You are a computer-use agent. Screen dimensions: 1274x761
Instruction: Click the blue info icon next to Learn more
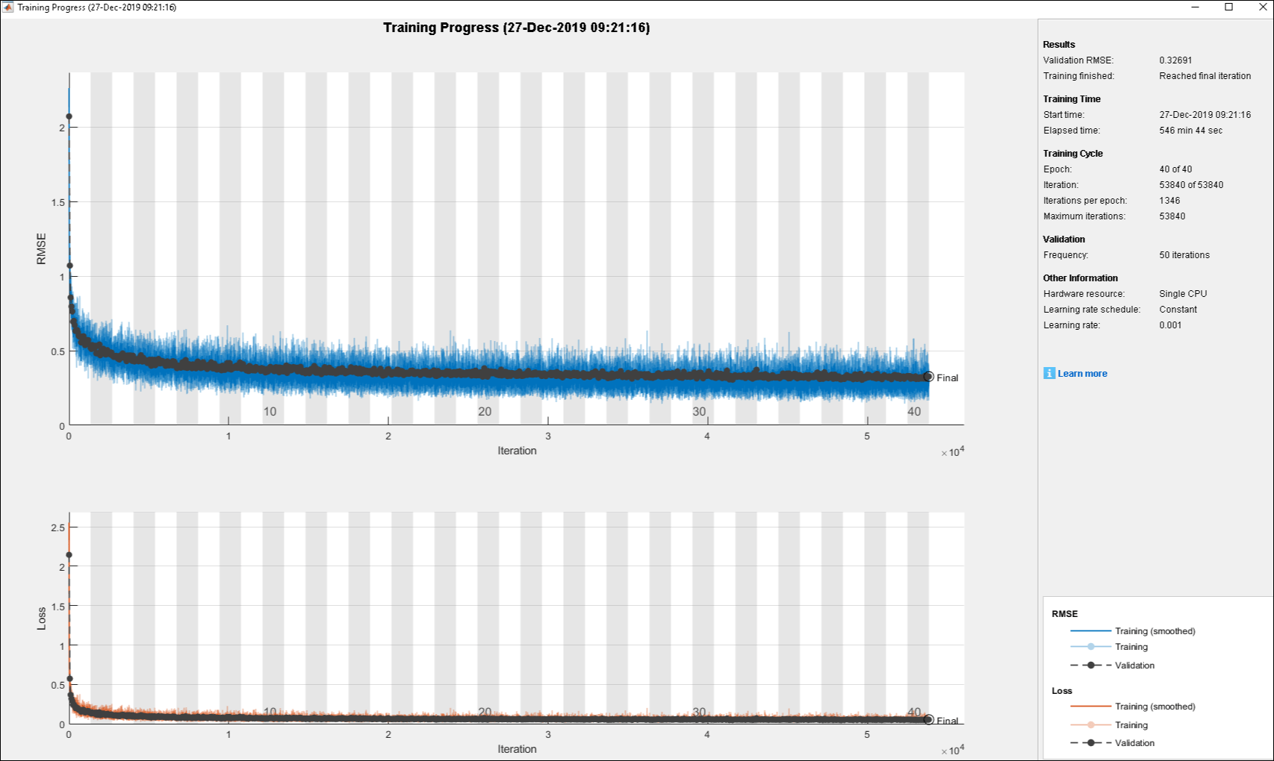click(1048, 373)
